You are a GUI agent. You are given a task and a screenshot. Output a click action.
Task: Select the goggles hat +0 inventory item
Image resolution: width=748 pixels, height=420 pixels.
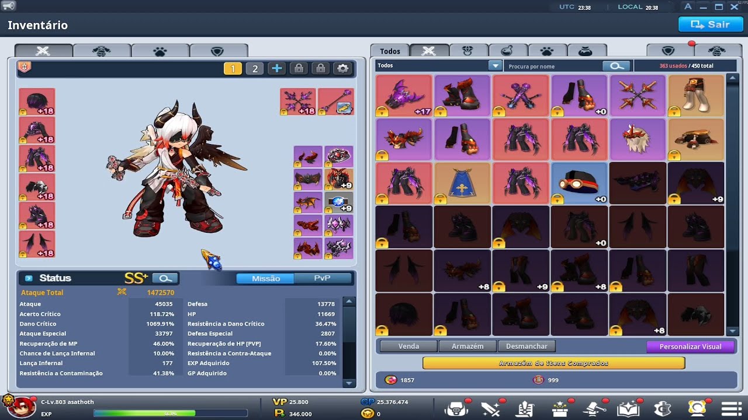tap(579, 183)
